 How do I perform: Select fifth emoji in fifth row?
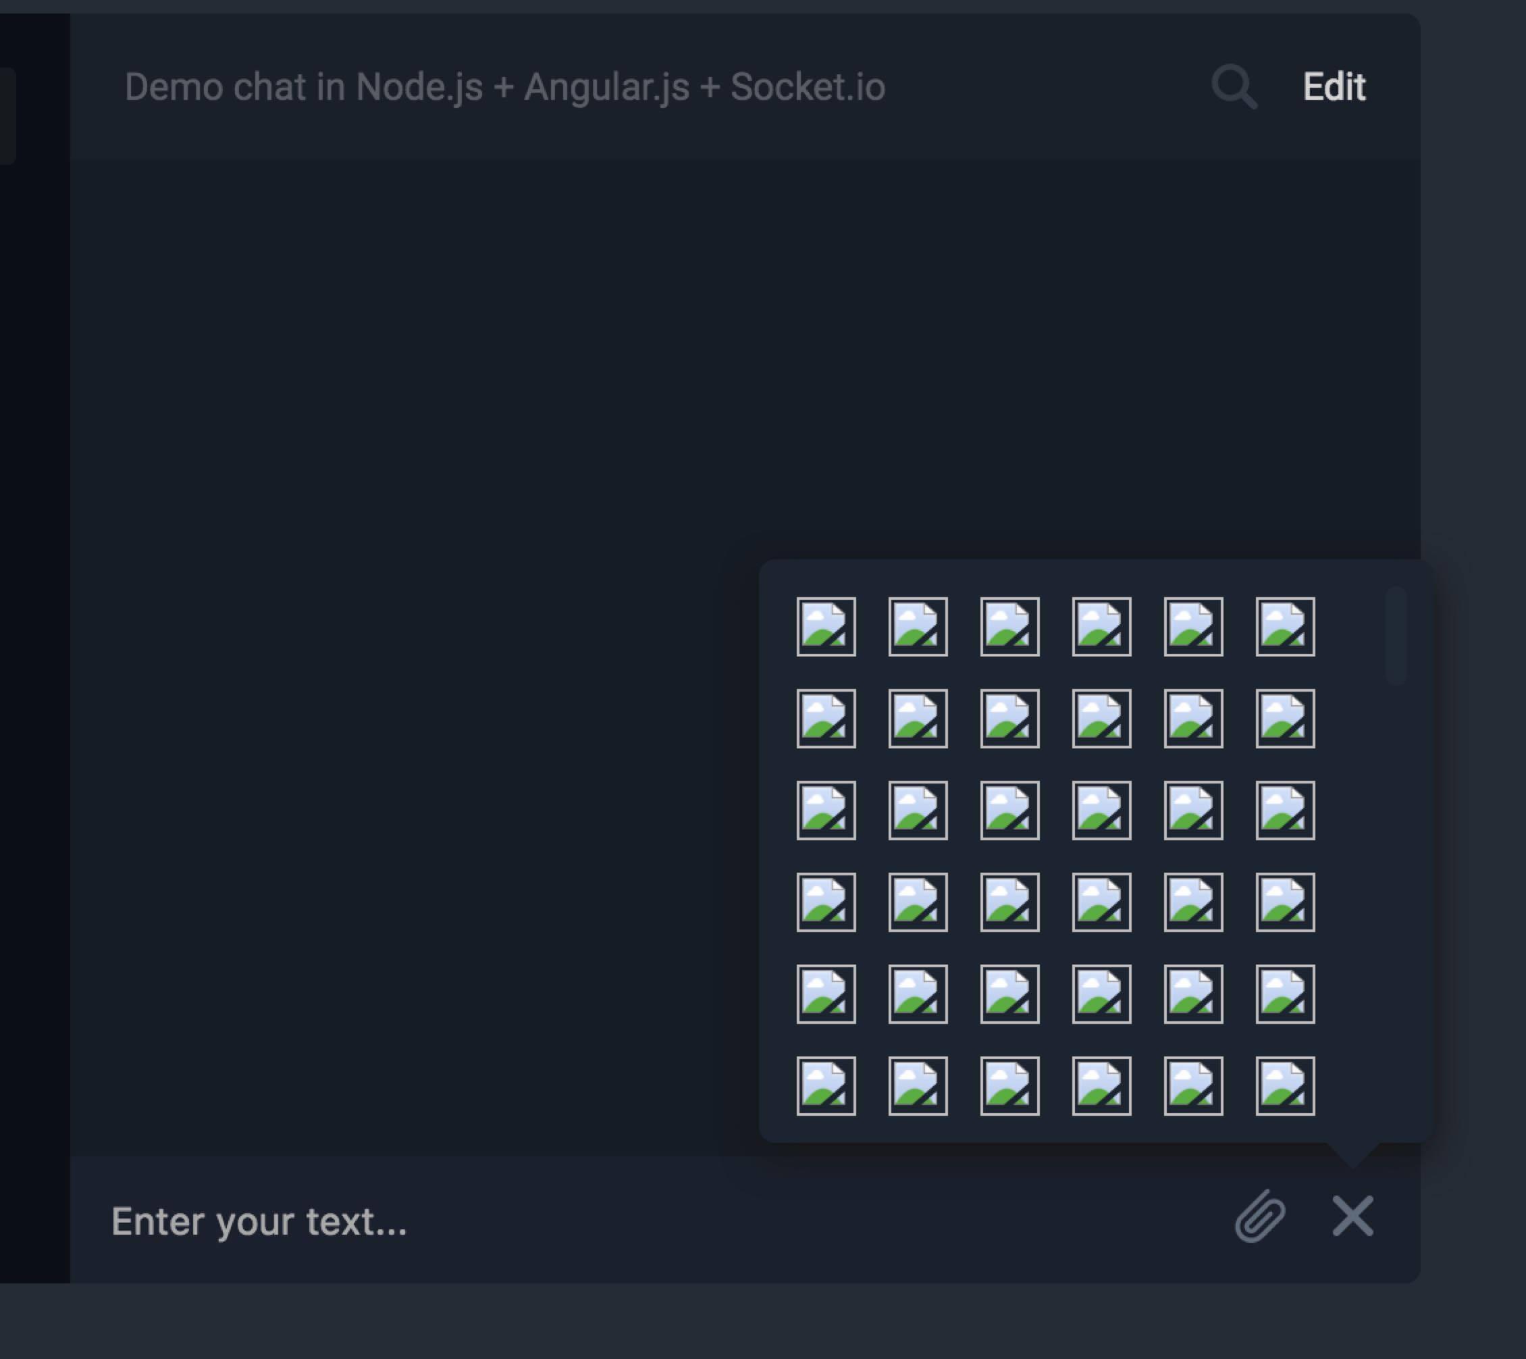(x=1194, y=994)
